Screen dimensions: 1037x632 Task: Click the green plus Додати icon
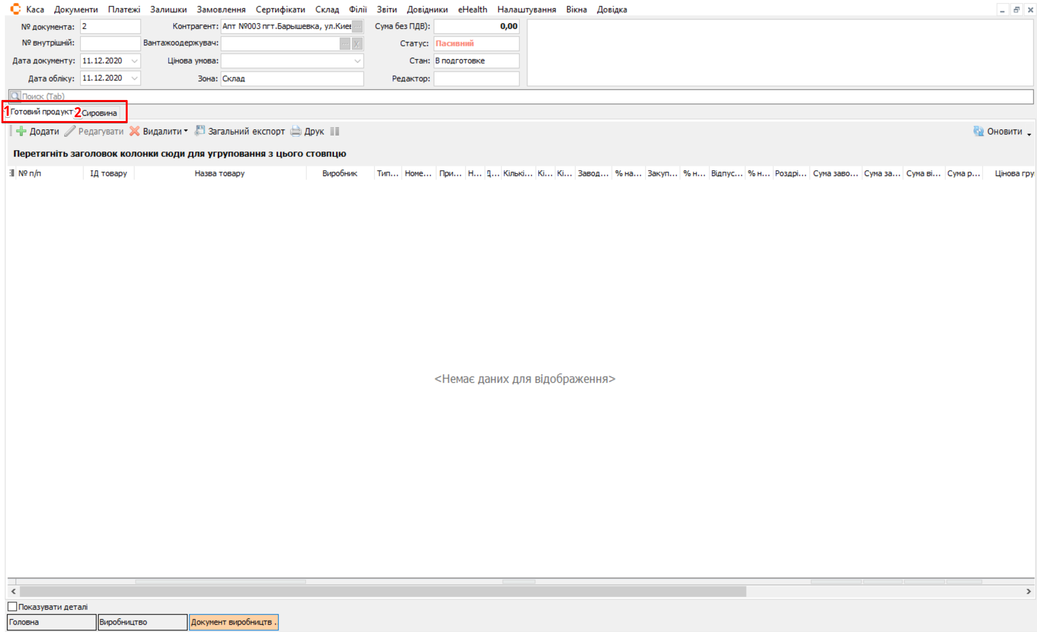21,131
